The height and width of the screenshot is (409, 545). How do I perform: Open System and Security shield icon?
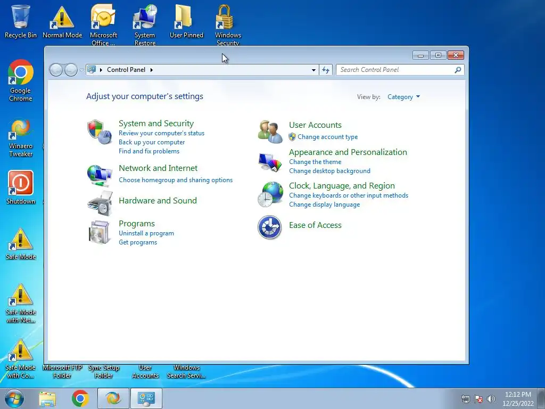100,132
